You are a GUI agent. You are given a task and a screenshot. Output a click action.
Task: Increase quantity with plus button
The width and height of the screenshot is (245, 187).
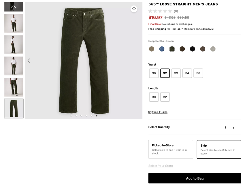(233, 128)
